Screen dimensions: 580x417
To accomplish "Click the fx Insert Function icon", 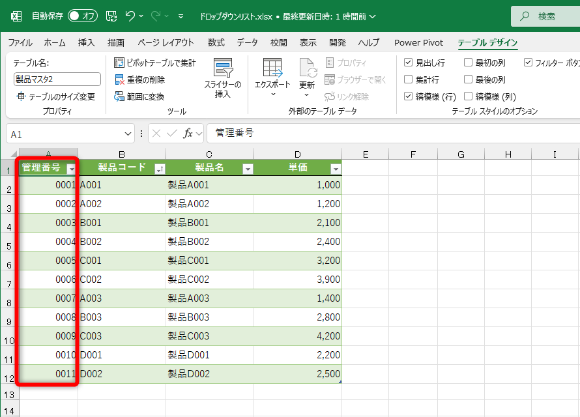I will tap(188, 133).
